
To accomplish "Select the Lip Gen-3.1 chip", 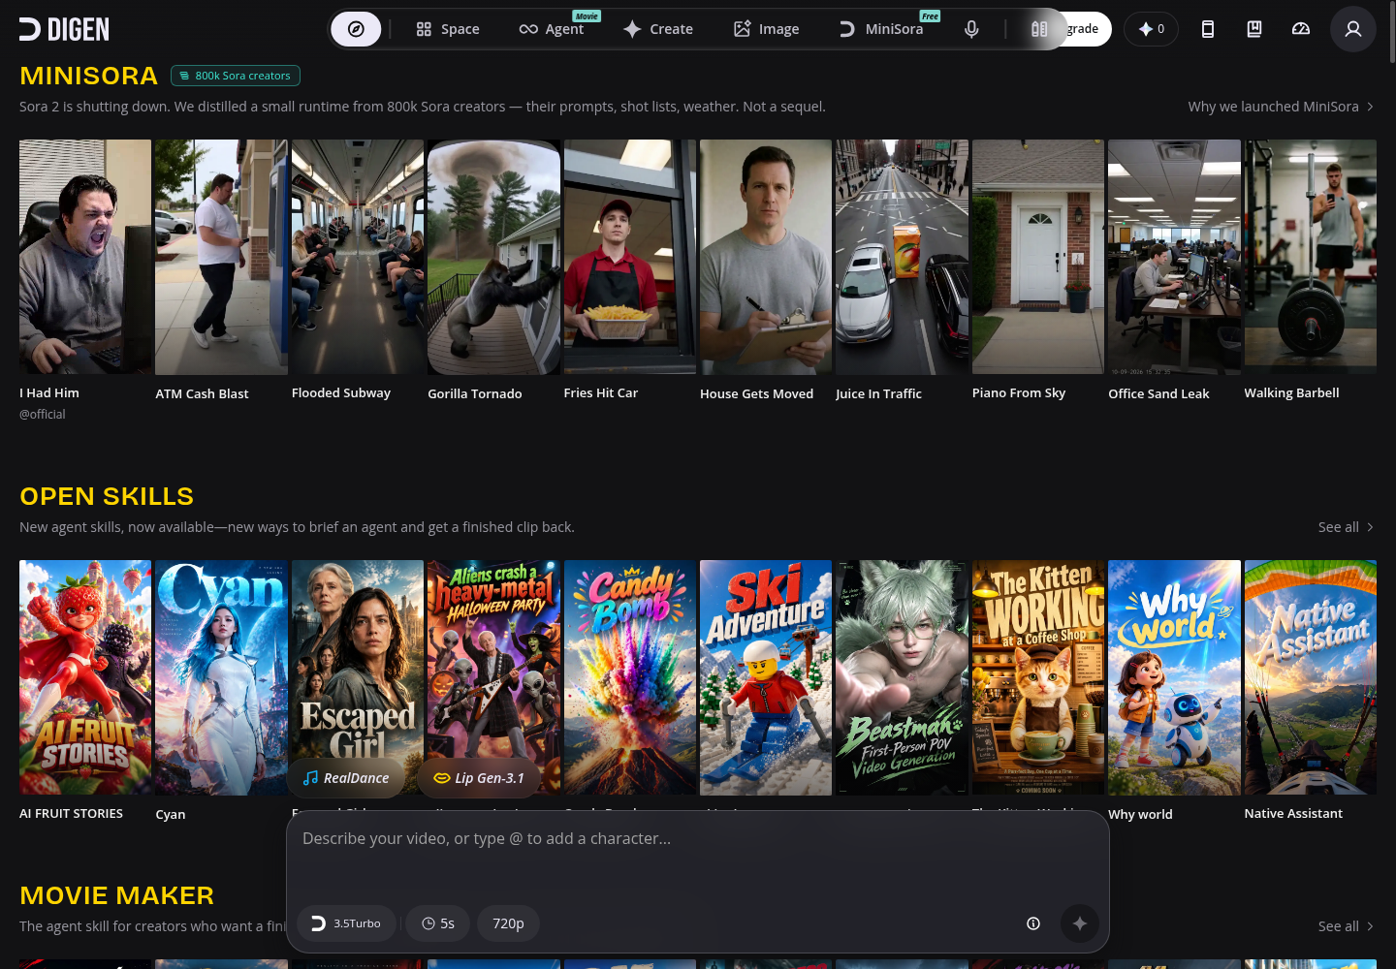I will 479,778.
